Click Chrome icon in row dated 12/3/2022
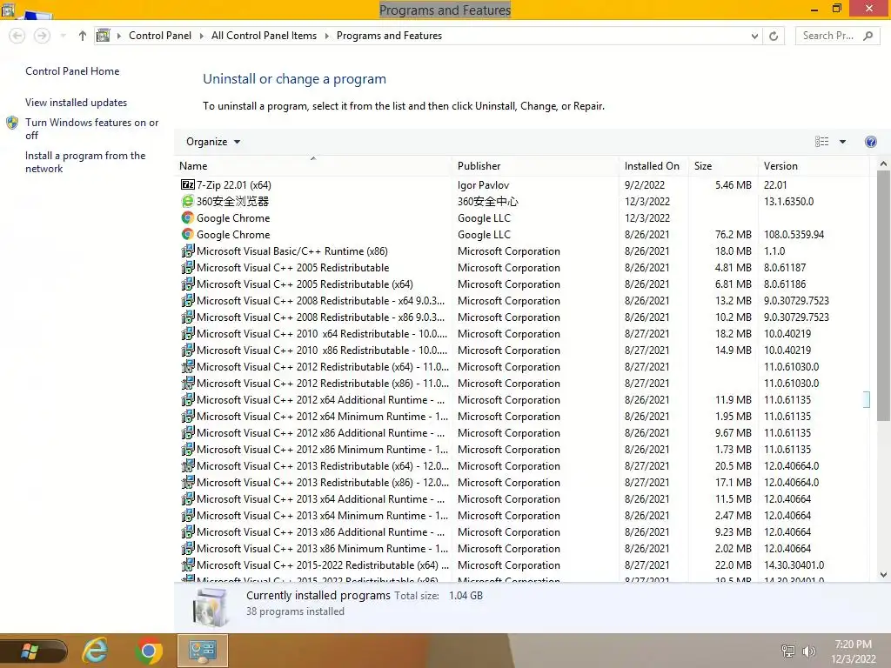Viewport: 891px width, 668px height. 188,217
